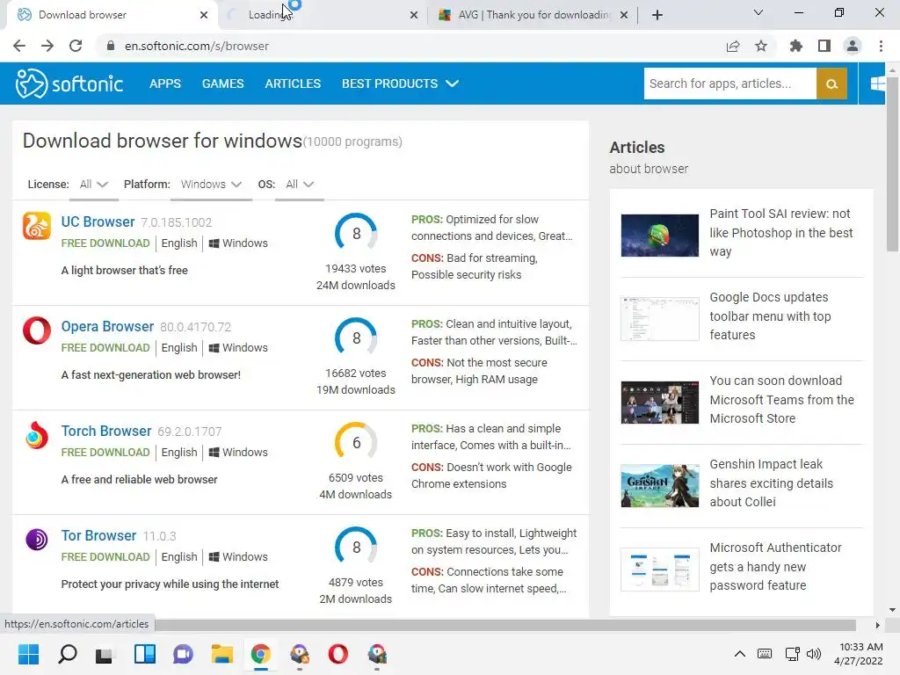900x675 pixels.
Task: Click the orange search magnifier button
Action: click(x=831, y=83)
